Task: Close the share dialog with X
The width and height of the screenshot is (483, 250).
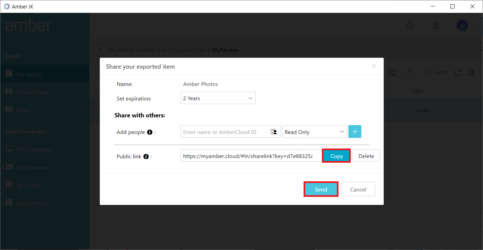Action: [x=374, y=66]
